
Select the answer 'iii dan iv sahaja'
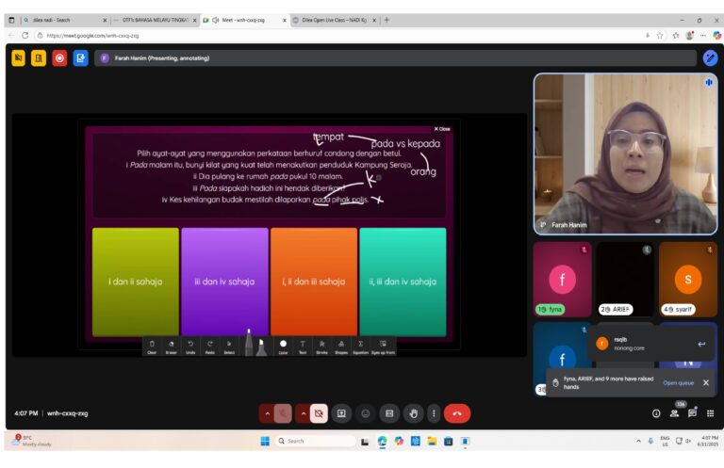coord(224,281)
